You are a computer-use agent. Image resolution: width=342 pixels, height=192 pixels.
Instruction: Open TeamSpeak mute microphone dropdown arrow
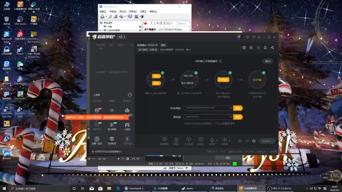point(125,17)
